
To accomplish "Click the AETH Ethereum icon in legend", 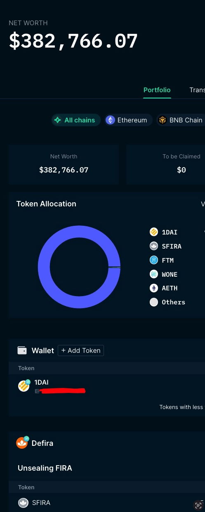I will pyautogui.click(x=154, y=288).
